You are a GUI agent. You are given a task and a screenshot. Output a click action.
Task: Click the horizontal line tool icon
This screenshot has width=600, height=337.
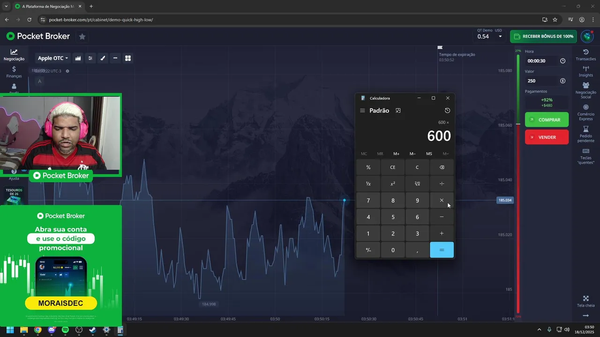tap(115, 58)
